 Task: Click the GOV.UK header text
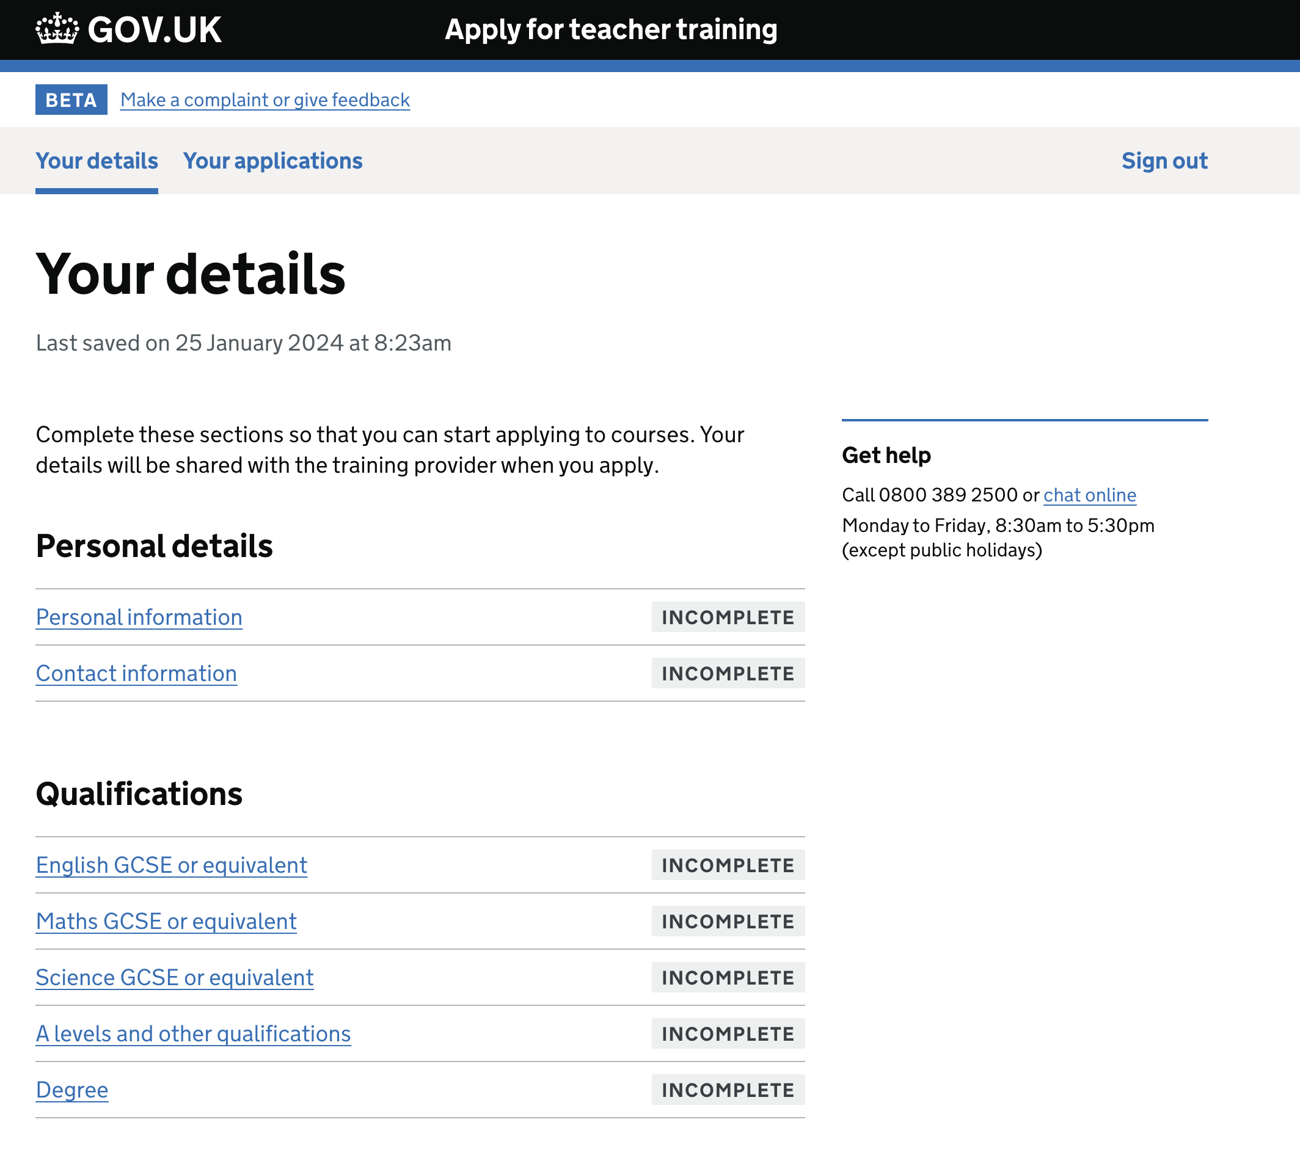tap(154, 30)
